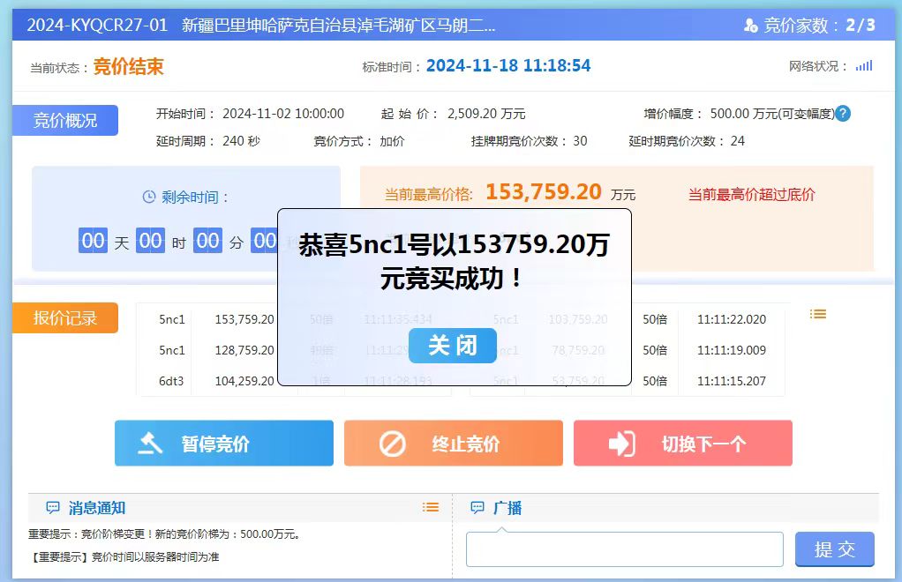Click bidder 6dt3 in bid records
902x582 pixels.
[171, 381]
